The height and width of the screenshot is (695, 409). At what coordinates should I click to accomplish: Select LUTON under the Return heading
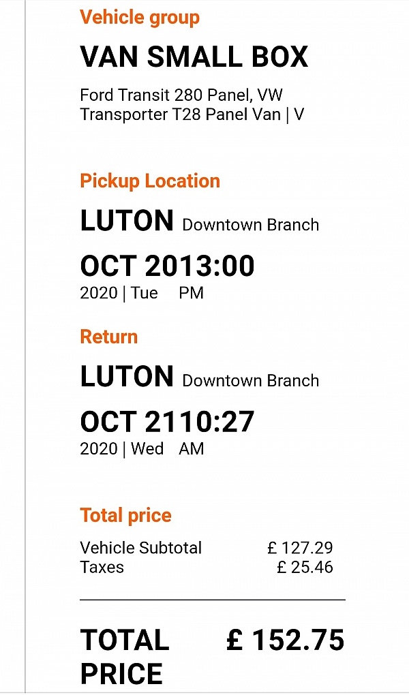click(127, 377)
